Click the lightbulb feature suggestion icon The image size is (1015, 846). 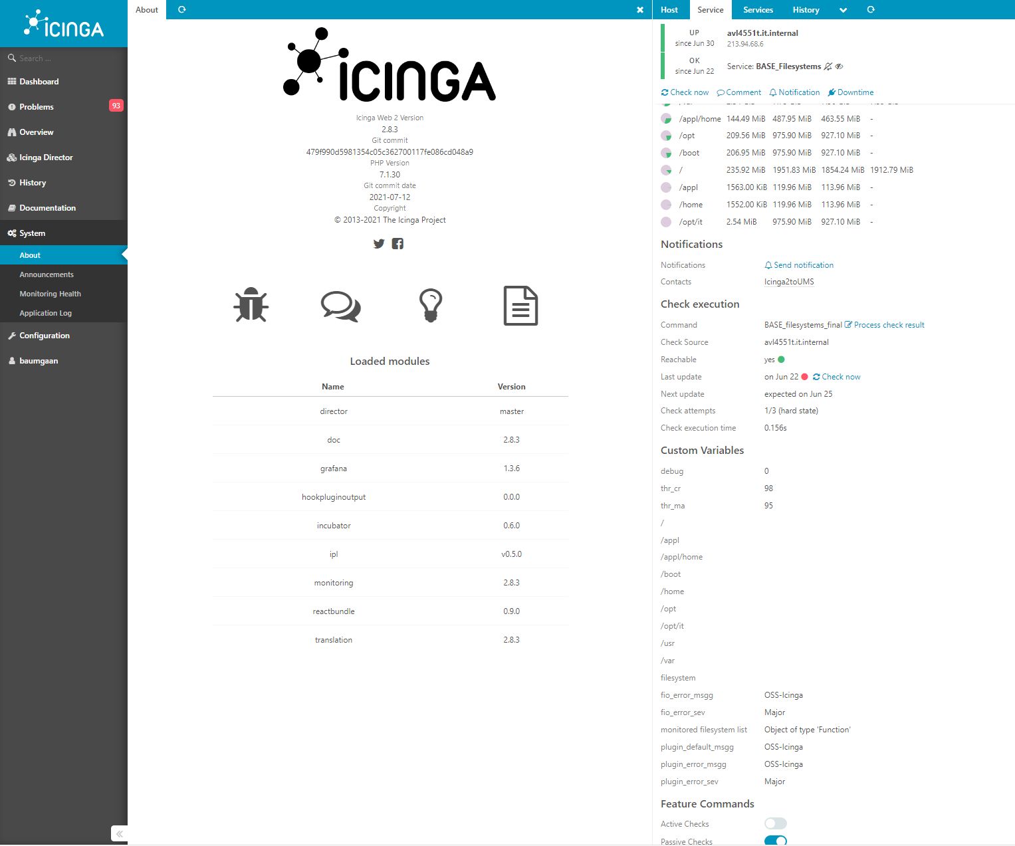click(431, 306)
